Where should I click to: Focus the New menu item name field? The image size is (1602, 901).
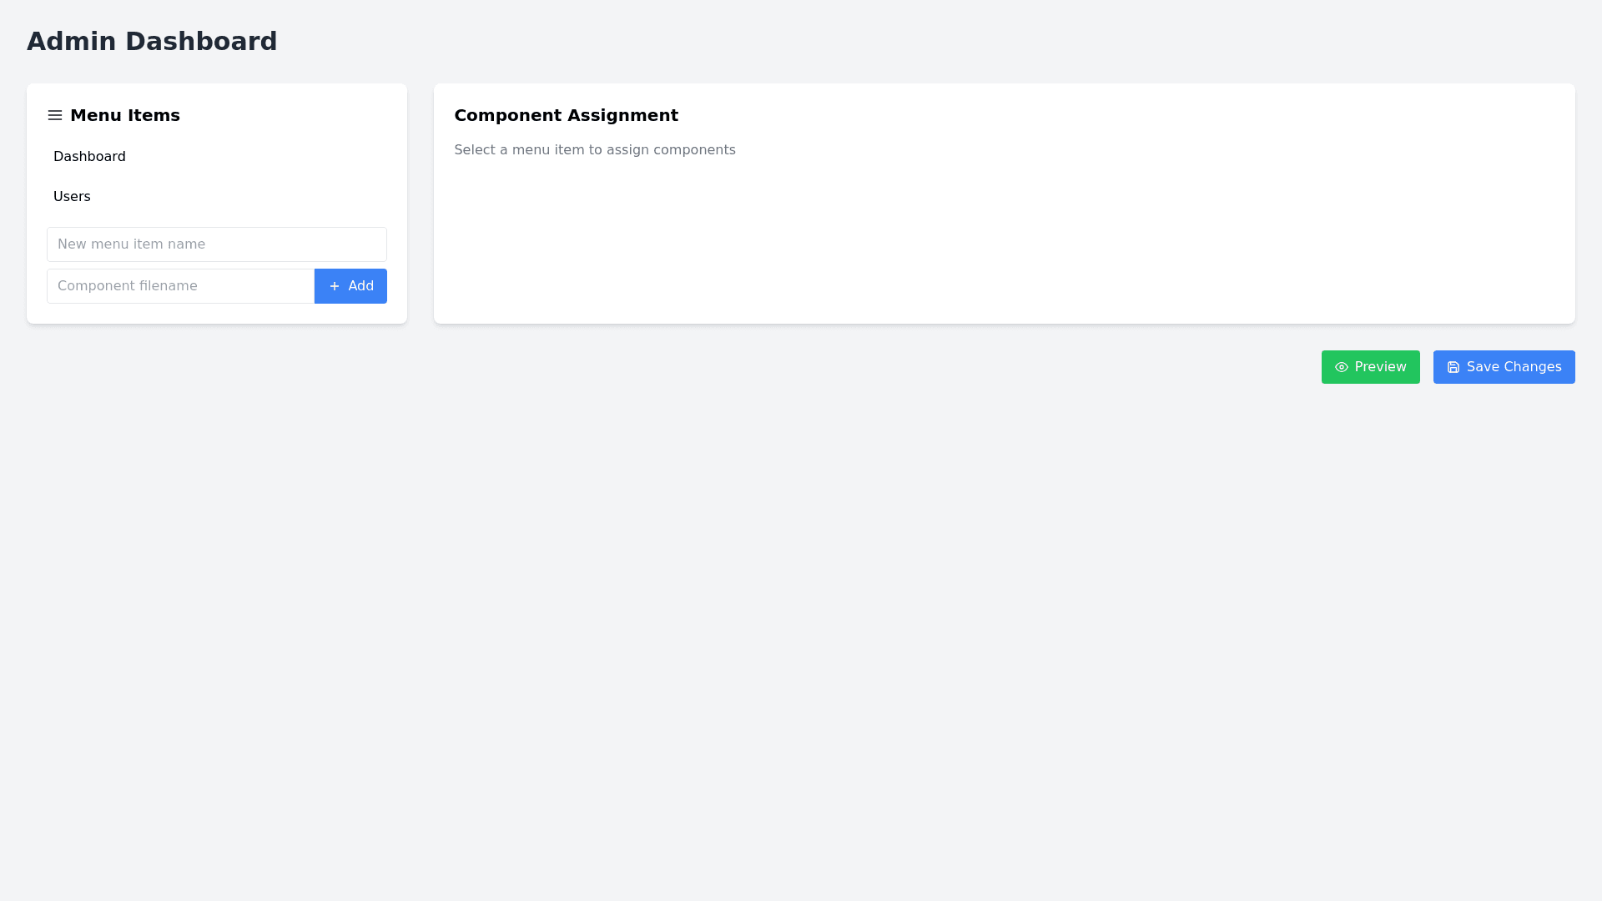tap(217, 244)
